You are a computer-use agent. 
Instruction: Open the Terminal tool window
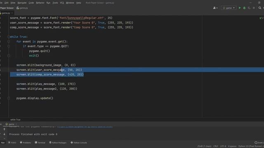coord(40,143)
